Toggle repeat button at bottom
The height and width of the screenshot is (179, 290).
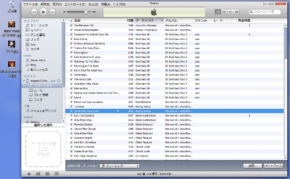click(x=47, y=174)
